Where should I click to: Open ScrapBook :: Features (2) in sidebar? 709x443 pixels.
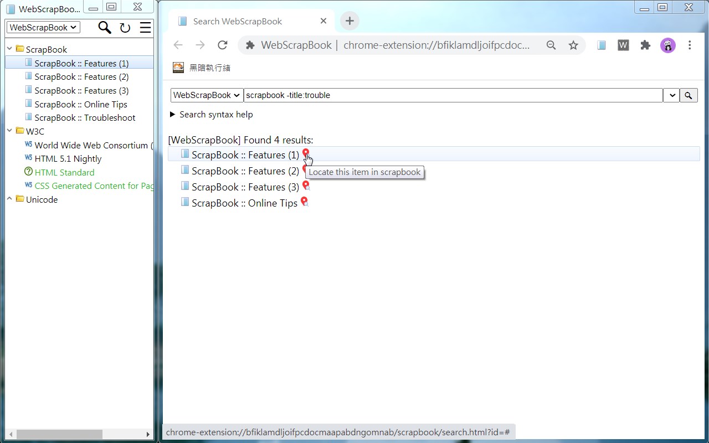(x=81, y=76)
